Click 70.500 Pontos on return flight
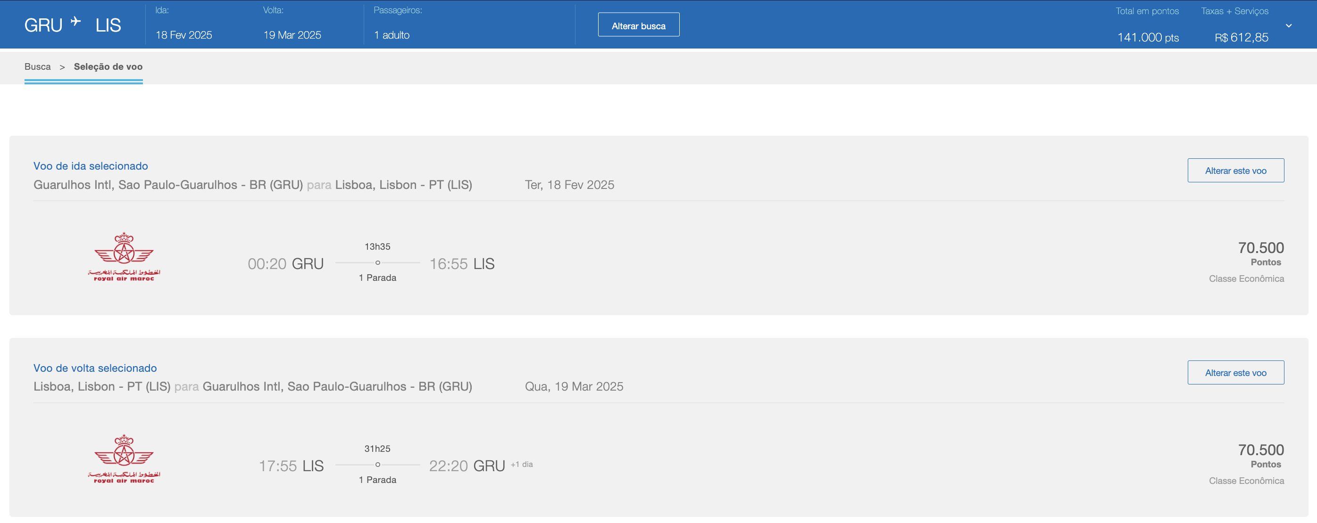The image size is (1317, 523). click(1261, 456)
